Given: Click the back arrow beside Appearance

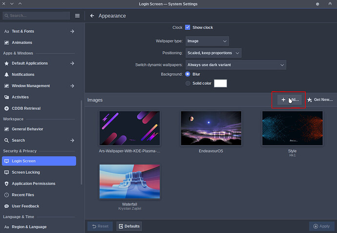Looking at the screenshot, I should pyautogui.click(x=92, y=16).
